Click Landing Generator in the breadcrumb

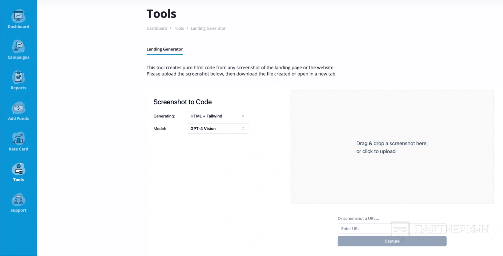click(x=208, y=28)
